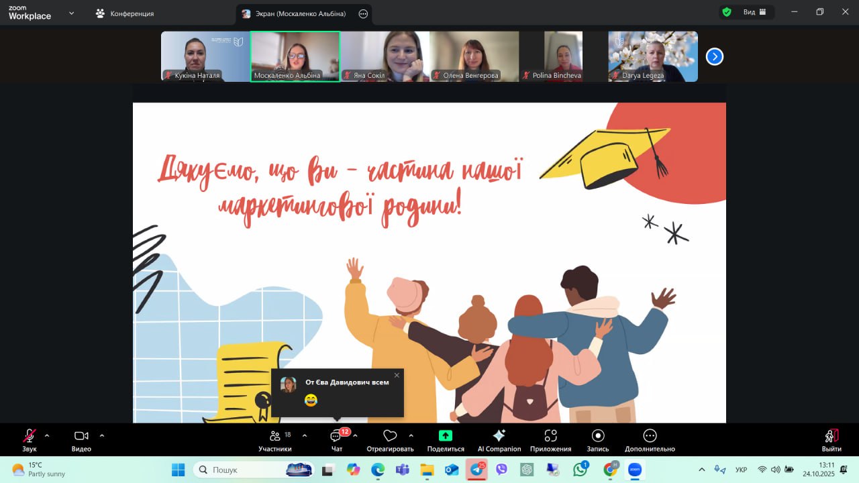Image resolution: width=859 pixels, height=483 pixels.
Task: Open WhatsApp from the taskbar
Action: point(580,470)
